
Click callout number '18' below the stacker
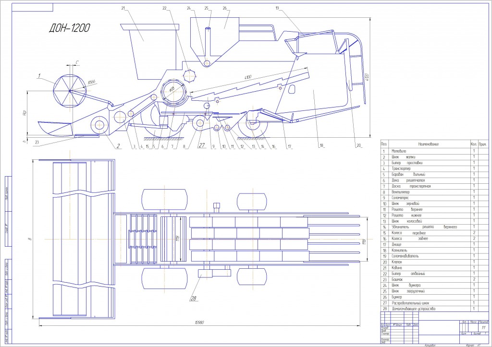click(x=321, y=145)
